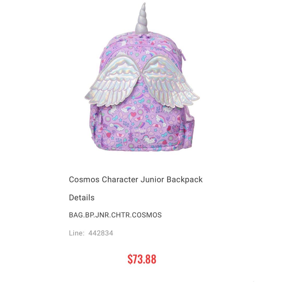Click the Smiggle logo badge on backpack
The image size is (282, 282).
(x=140, y=130)
